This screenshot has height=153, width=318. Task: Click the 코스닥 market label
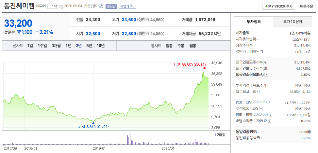53,6
